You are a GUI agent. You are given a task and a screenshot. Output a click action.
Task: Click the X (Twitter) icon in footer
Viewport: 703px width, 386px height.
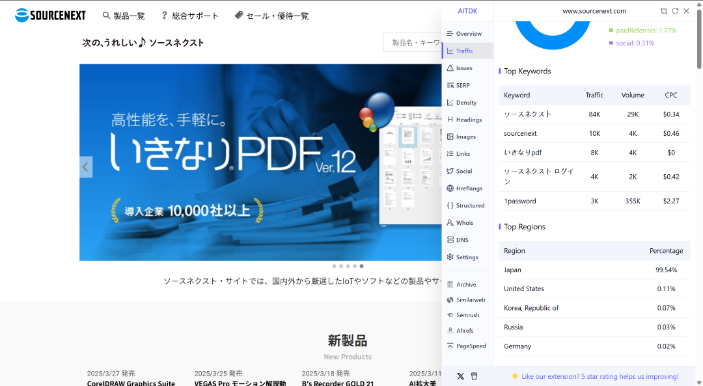pos(460,376)
